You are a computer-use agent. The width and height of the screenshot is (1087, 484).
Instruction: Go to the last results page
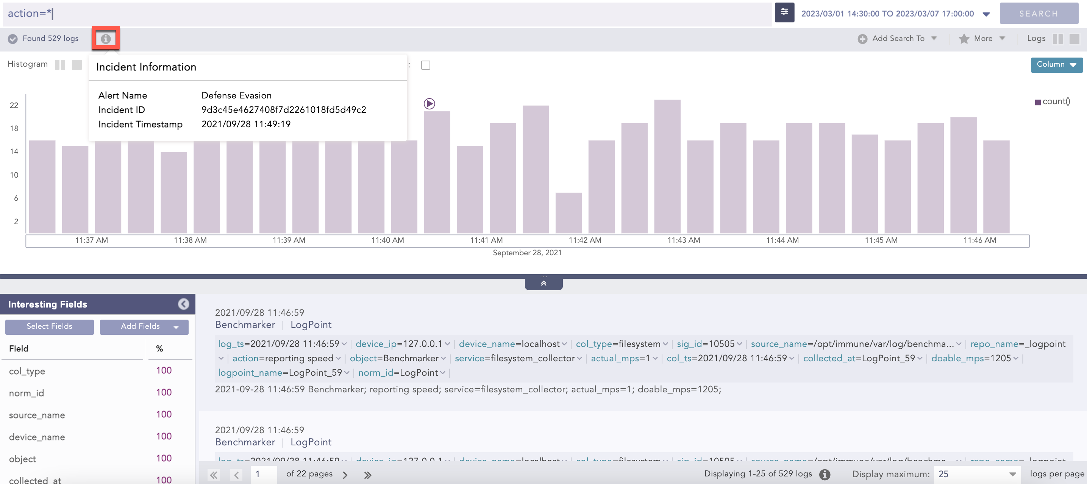click(367, 475)
